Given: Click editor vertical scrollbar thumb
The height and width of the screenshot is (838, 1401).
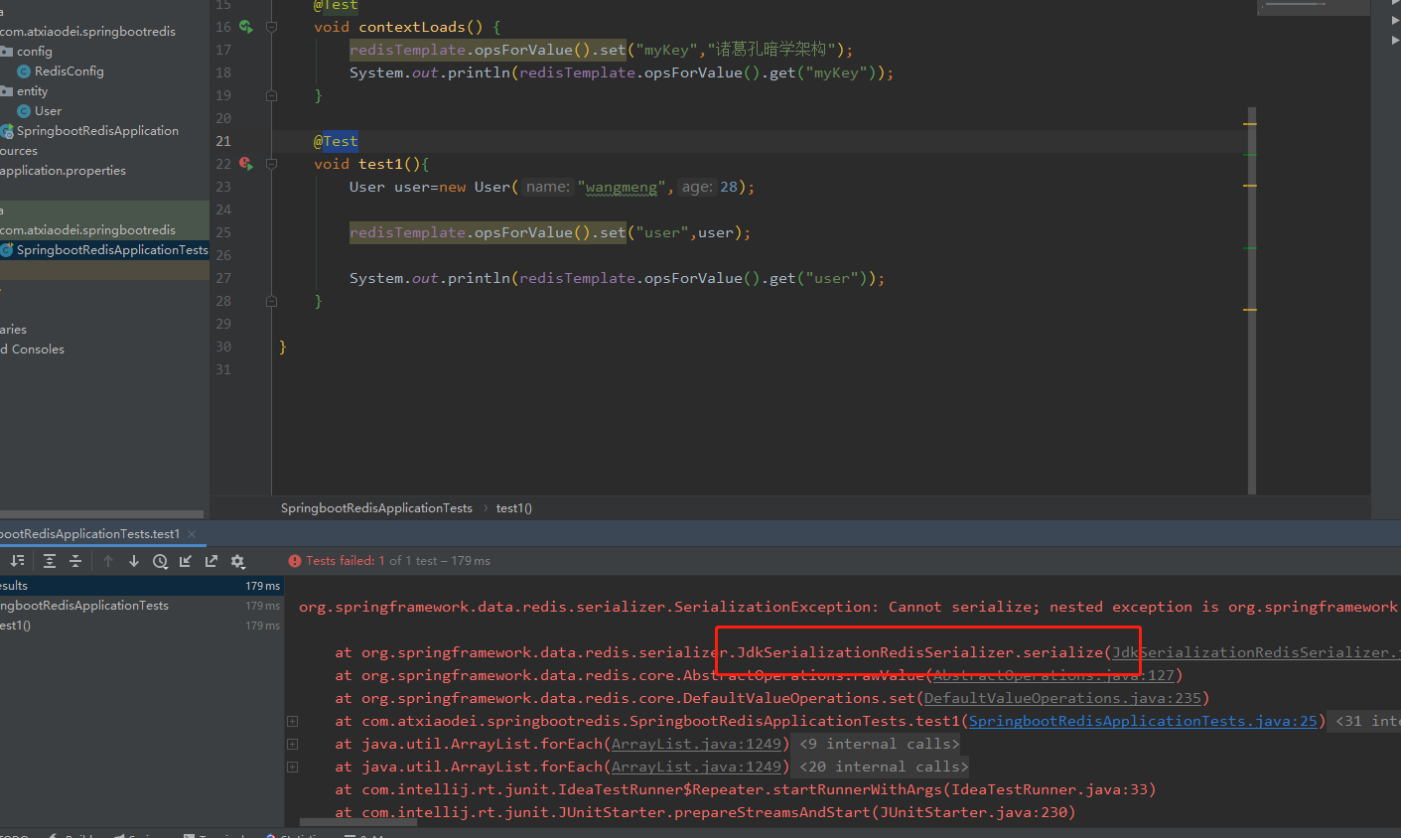Looking at the screenshot, I should pos(1251,300).
